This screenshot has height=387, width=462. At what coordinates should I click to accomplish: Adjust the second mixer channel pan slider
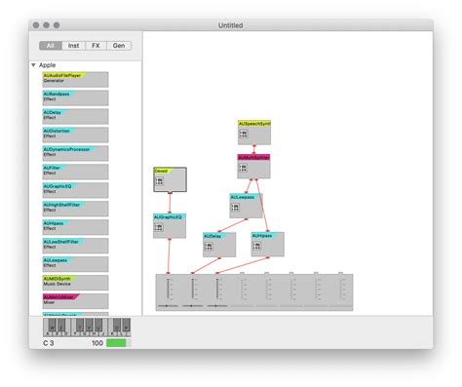point(193,306)
